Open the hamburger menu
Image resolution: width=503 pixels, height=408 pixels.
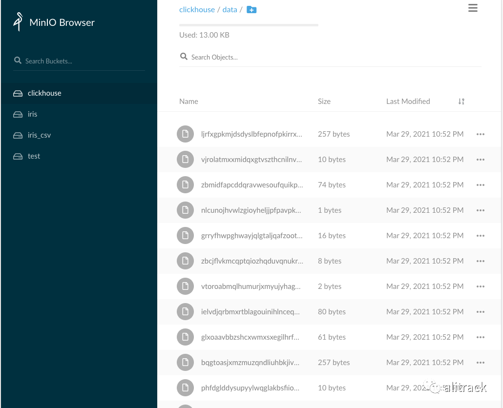(x=472, y=8)
